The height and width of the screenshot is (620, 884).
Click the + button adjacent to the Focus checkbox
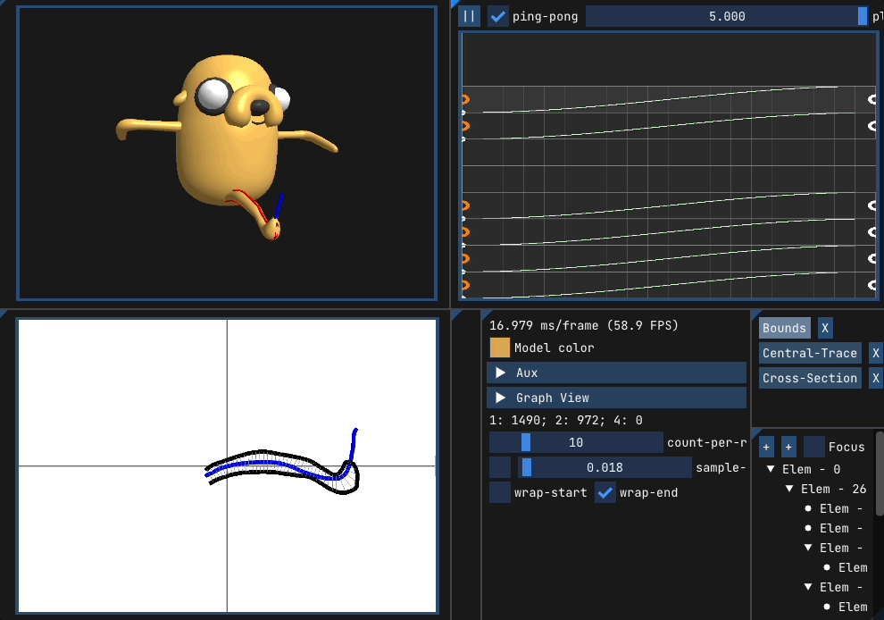tap(788, 447)
